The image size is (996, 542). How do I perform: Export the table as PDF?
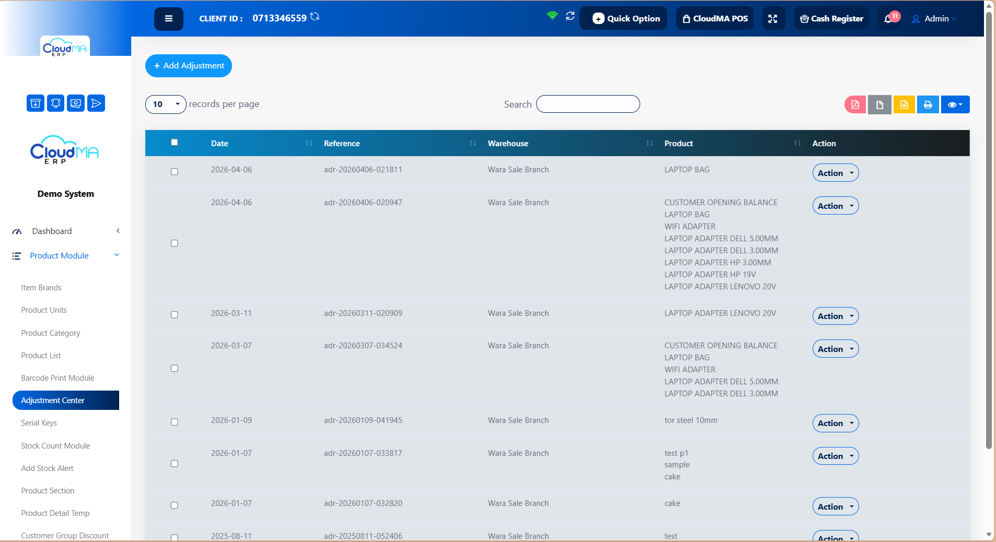[855, 104]
